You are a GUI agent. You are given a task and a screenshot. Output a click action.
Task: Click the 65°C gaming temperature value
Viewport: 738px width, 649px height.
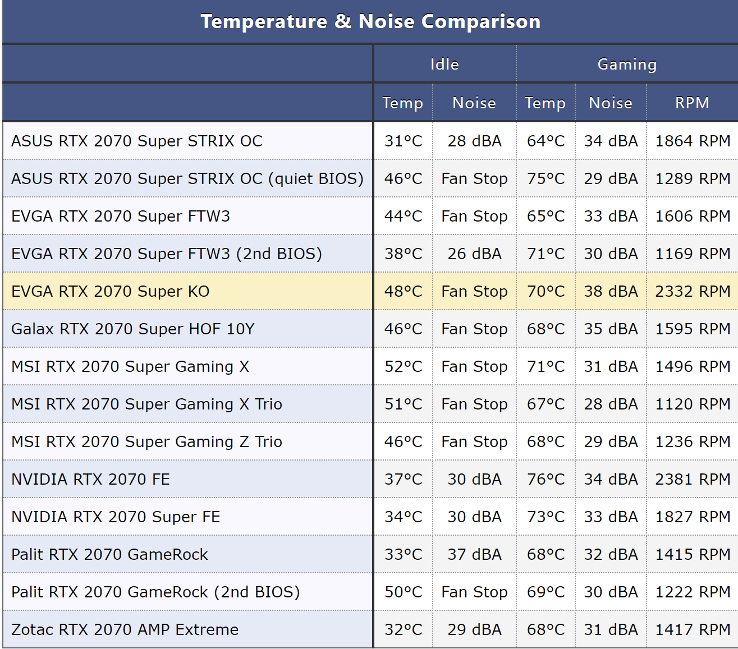(546, 216)
